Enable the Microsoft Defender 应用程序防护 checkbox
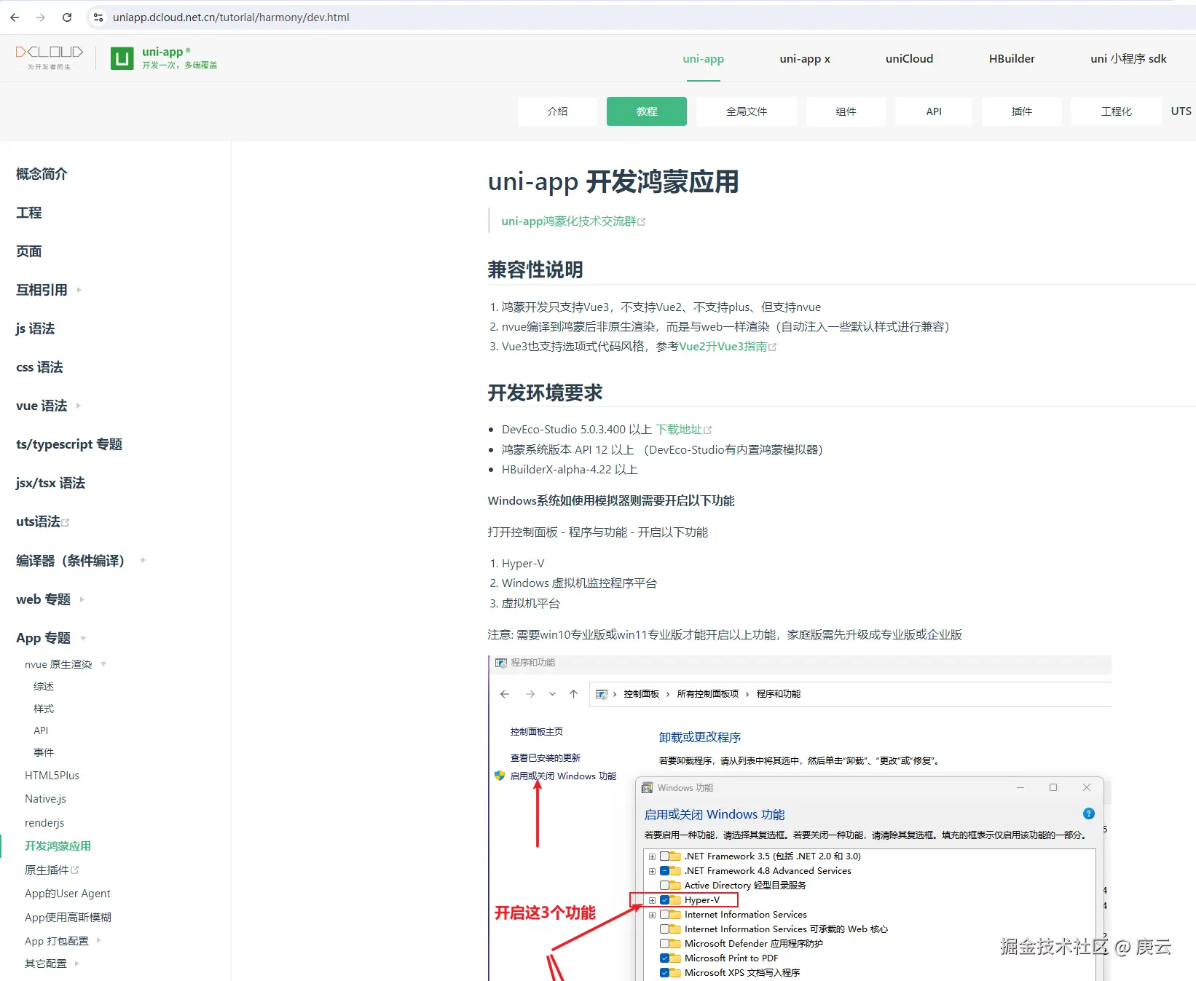This screenshot has height=981, width=1196. (x=665, y=944)
